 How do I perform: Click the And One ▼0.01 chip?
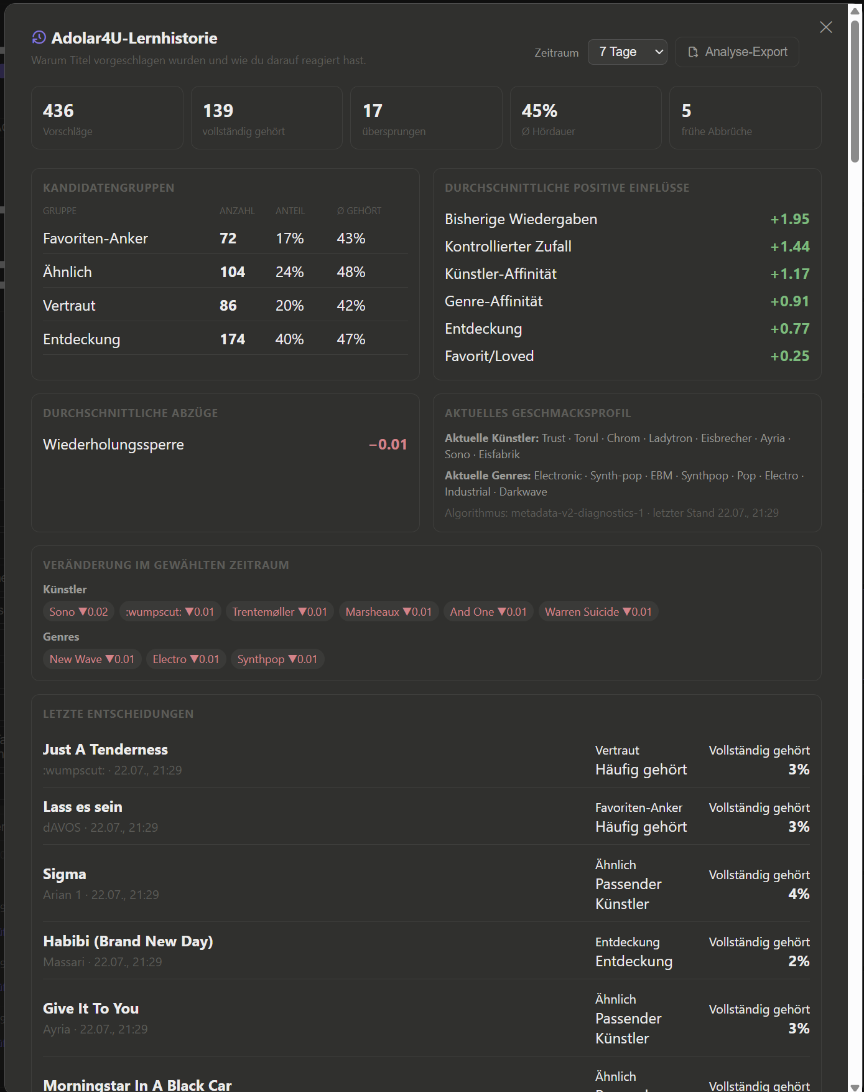[x=488, y=612]
